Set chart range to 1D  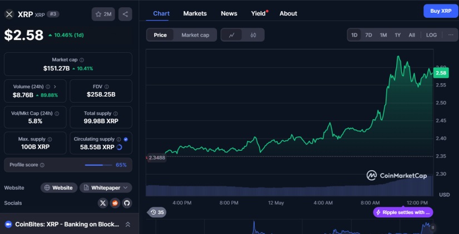coord(354,35)
